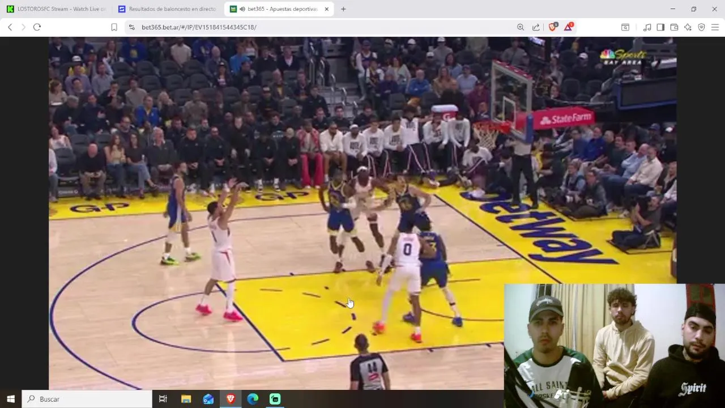Mute audio on the bet365 tab
This screenshot has height=408, width=725.
pyautogui.click(x=242, y=9)
